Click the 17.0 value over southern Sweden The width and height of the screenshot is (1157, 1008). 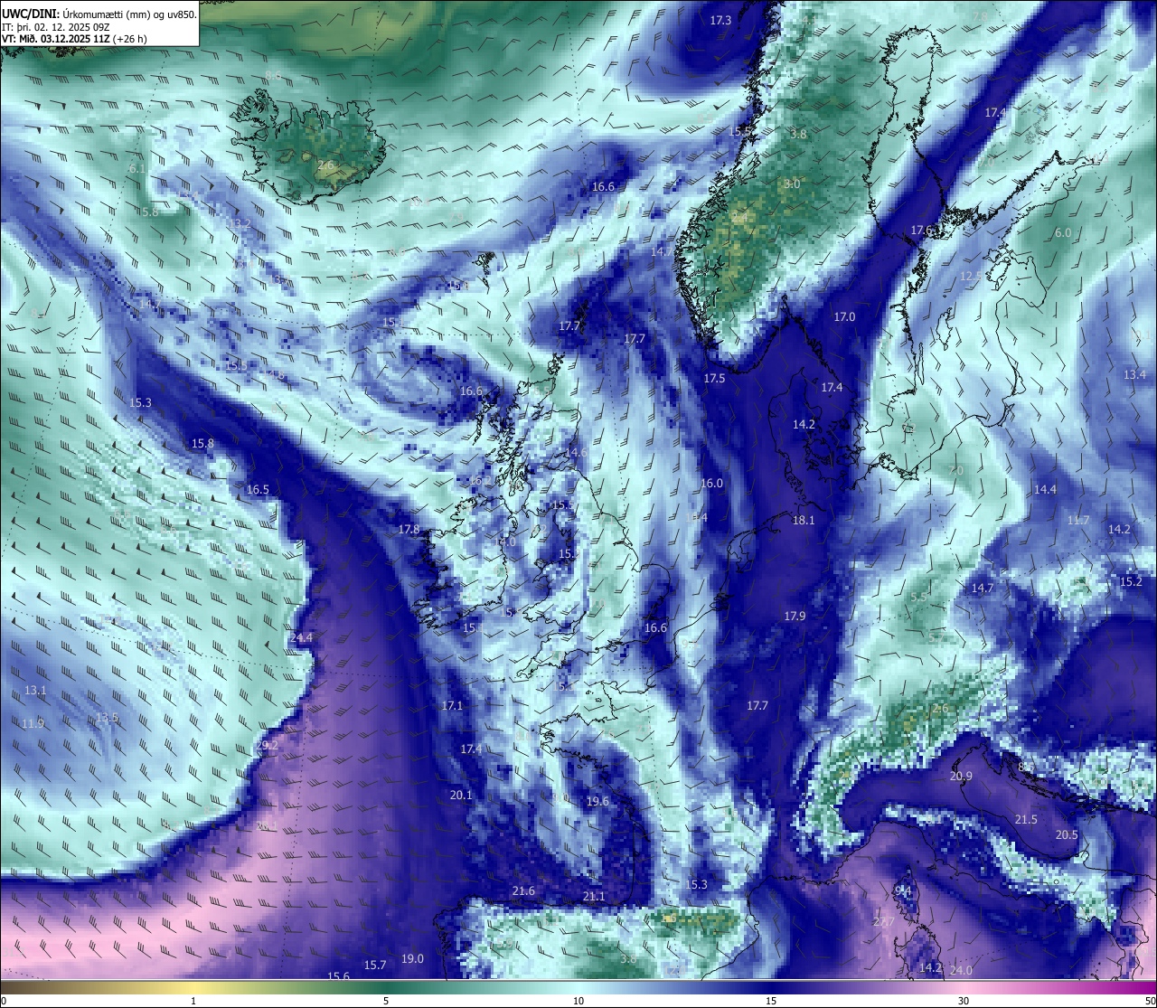[x=844, y=316]
